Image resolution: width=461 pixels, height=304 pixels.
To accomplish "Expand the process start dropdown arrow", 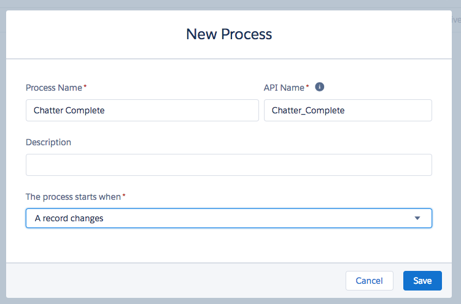I will (417, 218).
